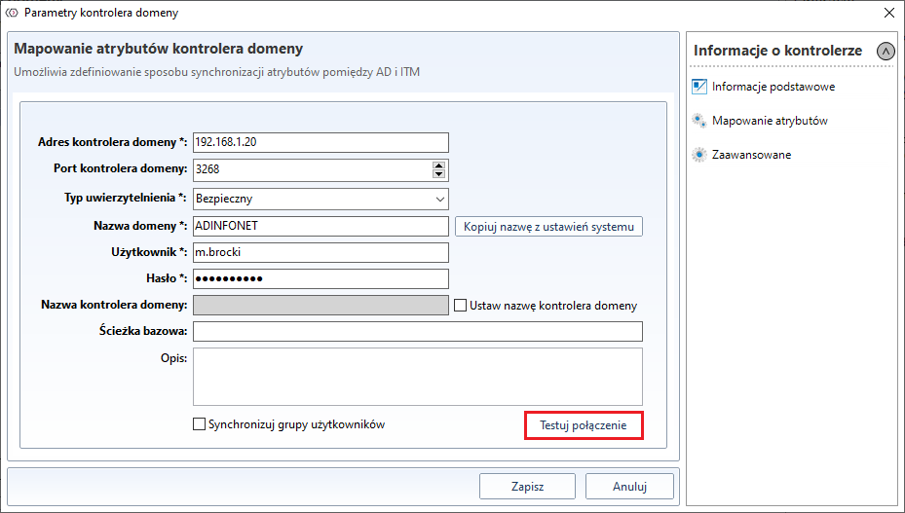The width and height of the screenshot is (905, 513).
Task: Select Informacje podstawowe section
Action: click(773, 86)
